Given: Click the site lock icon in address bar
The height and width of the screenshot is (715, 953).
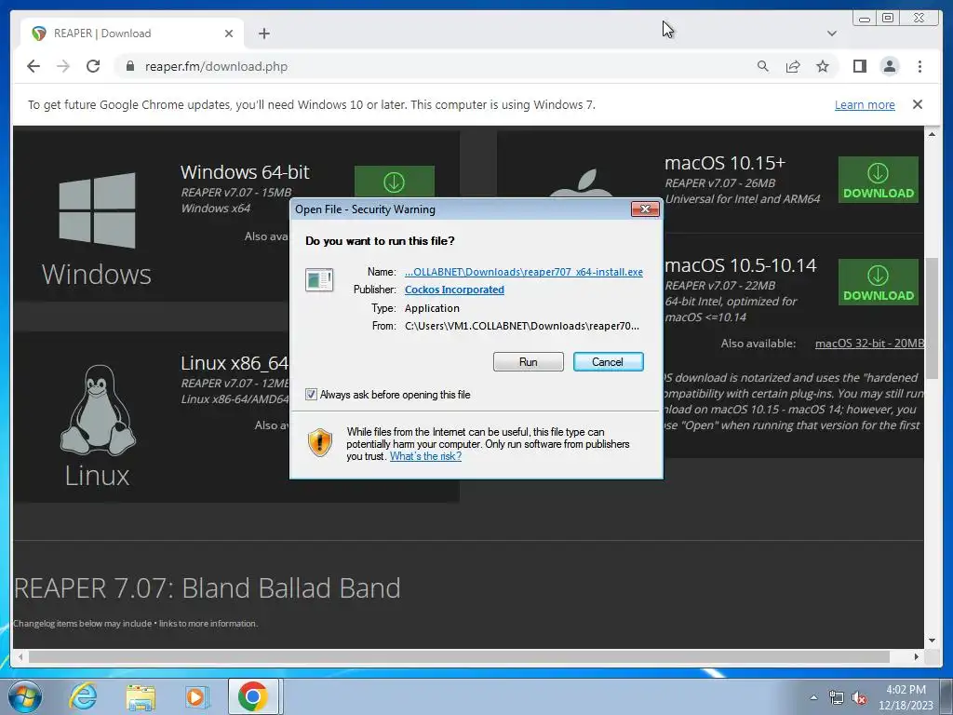Looking at the screenshot, I should 129,66.
